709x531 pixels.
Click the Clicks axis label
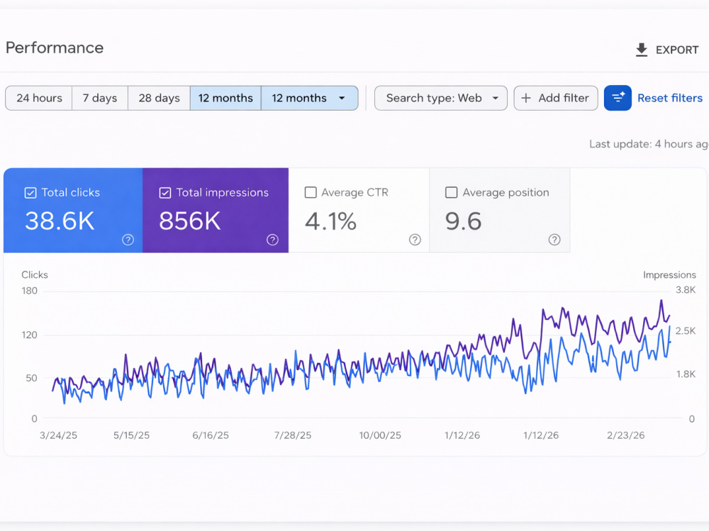[x=34, y=274]
